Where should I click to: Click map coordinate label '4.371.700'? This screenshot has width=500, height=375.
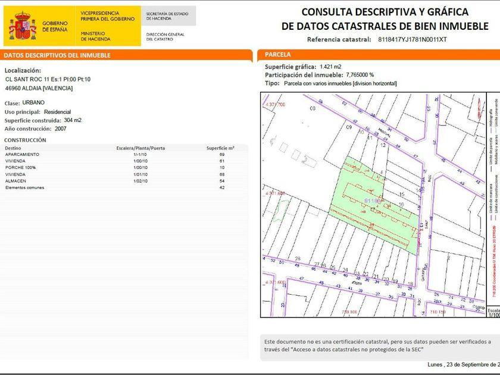276,105
